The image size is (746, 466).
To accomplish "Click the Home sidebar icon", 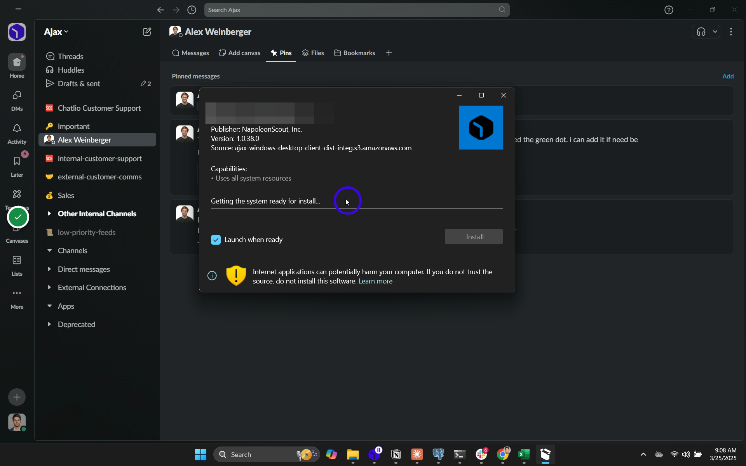I will (17, 62).
